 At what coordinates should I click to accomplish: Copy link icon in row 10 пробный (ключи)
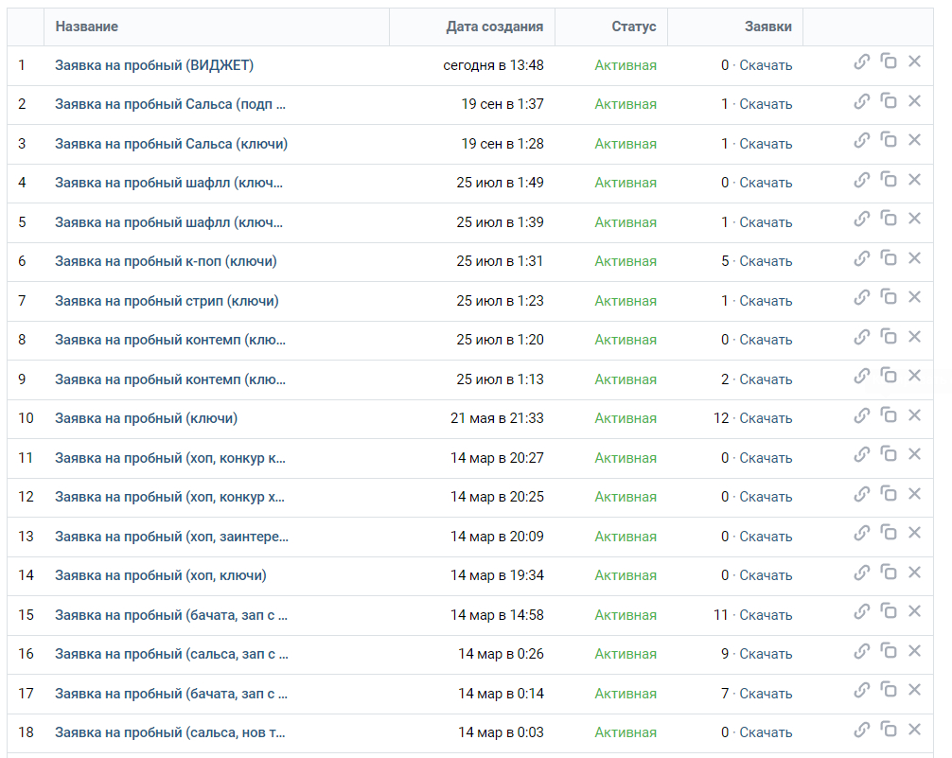pos(862,415)
